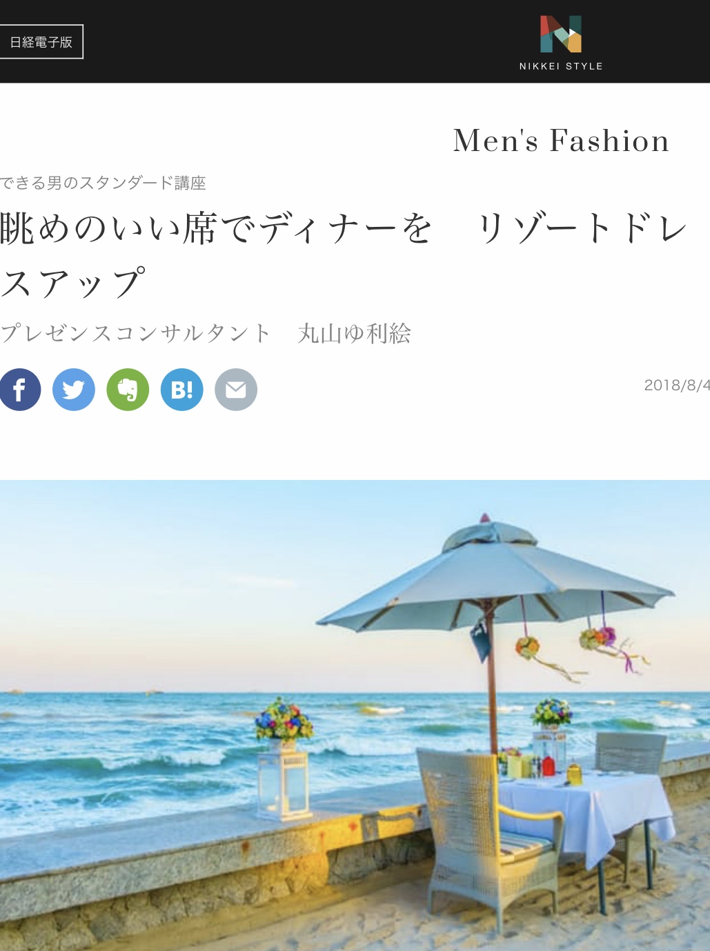Viewport: 710px width, 951px height.
Task: Click the beach umbrella in the photo
Action: pyautogui.click(x=495, y=579)
